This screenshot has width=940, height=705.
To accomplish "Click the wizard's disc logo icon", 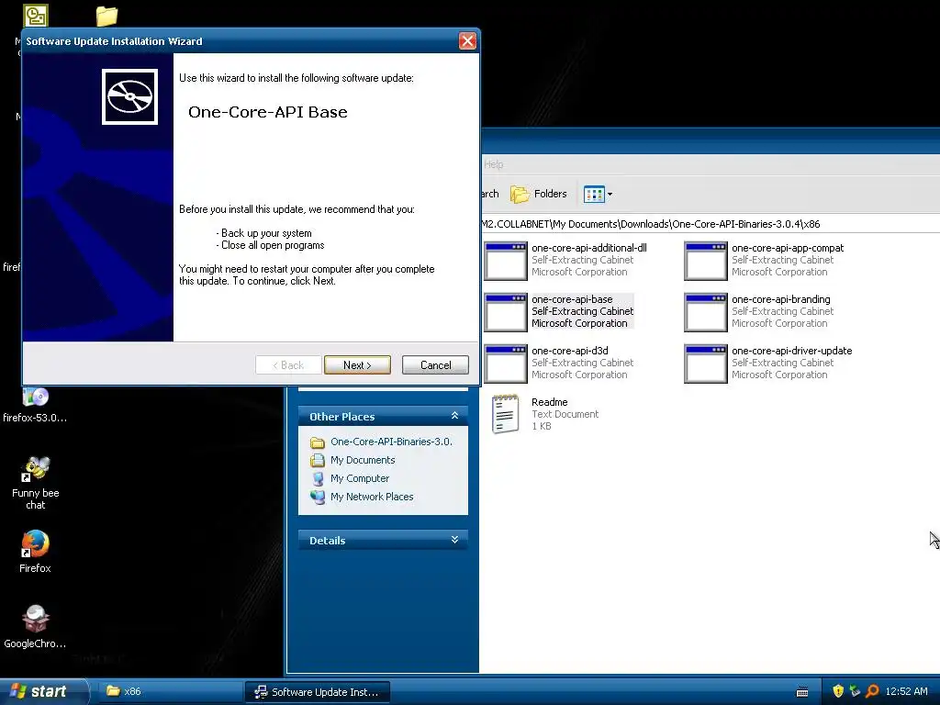I will tap(129, 96).
